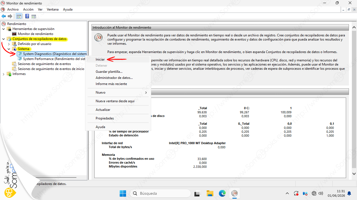Viewport: 357px width, 200px height.
Task: Open the Ayuda menu in menu bar
Action: pos(68,9)
